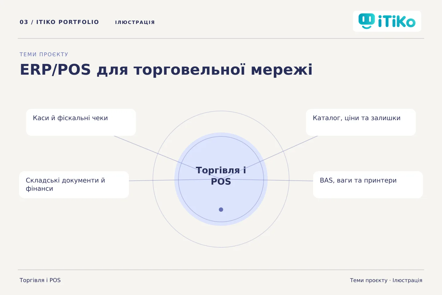
Task: Click the central 'Торгівля і POS' label
Action: coord(221,176)
